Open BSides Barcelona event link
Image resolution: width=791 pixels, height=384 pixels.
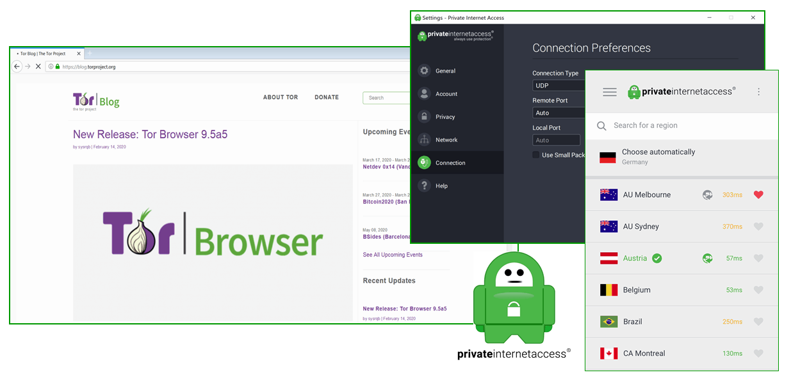click(386, 236)
